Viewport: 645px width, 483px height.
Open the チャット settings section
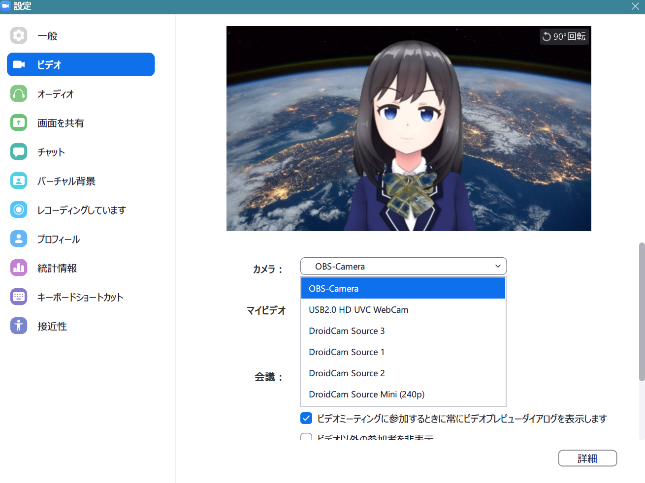[x=51, y=151]
